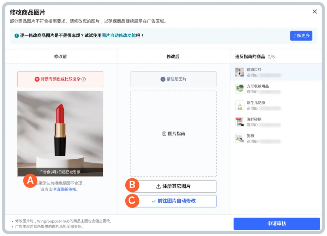This screenshot has width=327, height=236.
Task: Click the 了解更多 button
Action: click(301, 36)
